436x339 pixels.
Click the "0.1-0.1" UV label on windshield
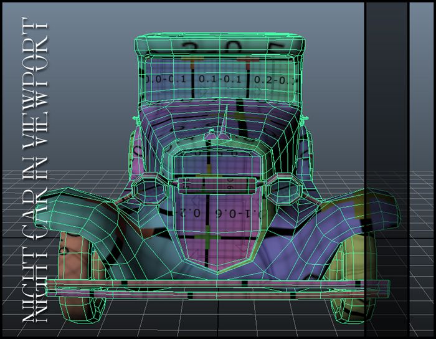(x=220, y=79)
